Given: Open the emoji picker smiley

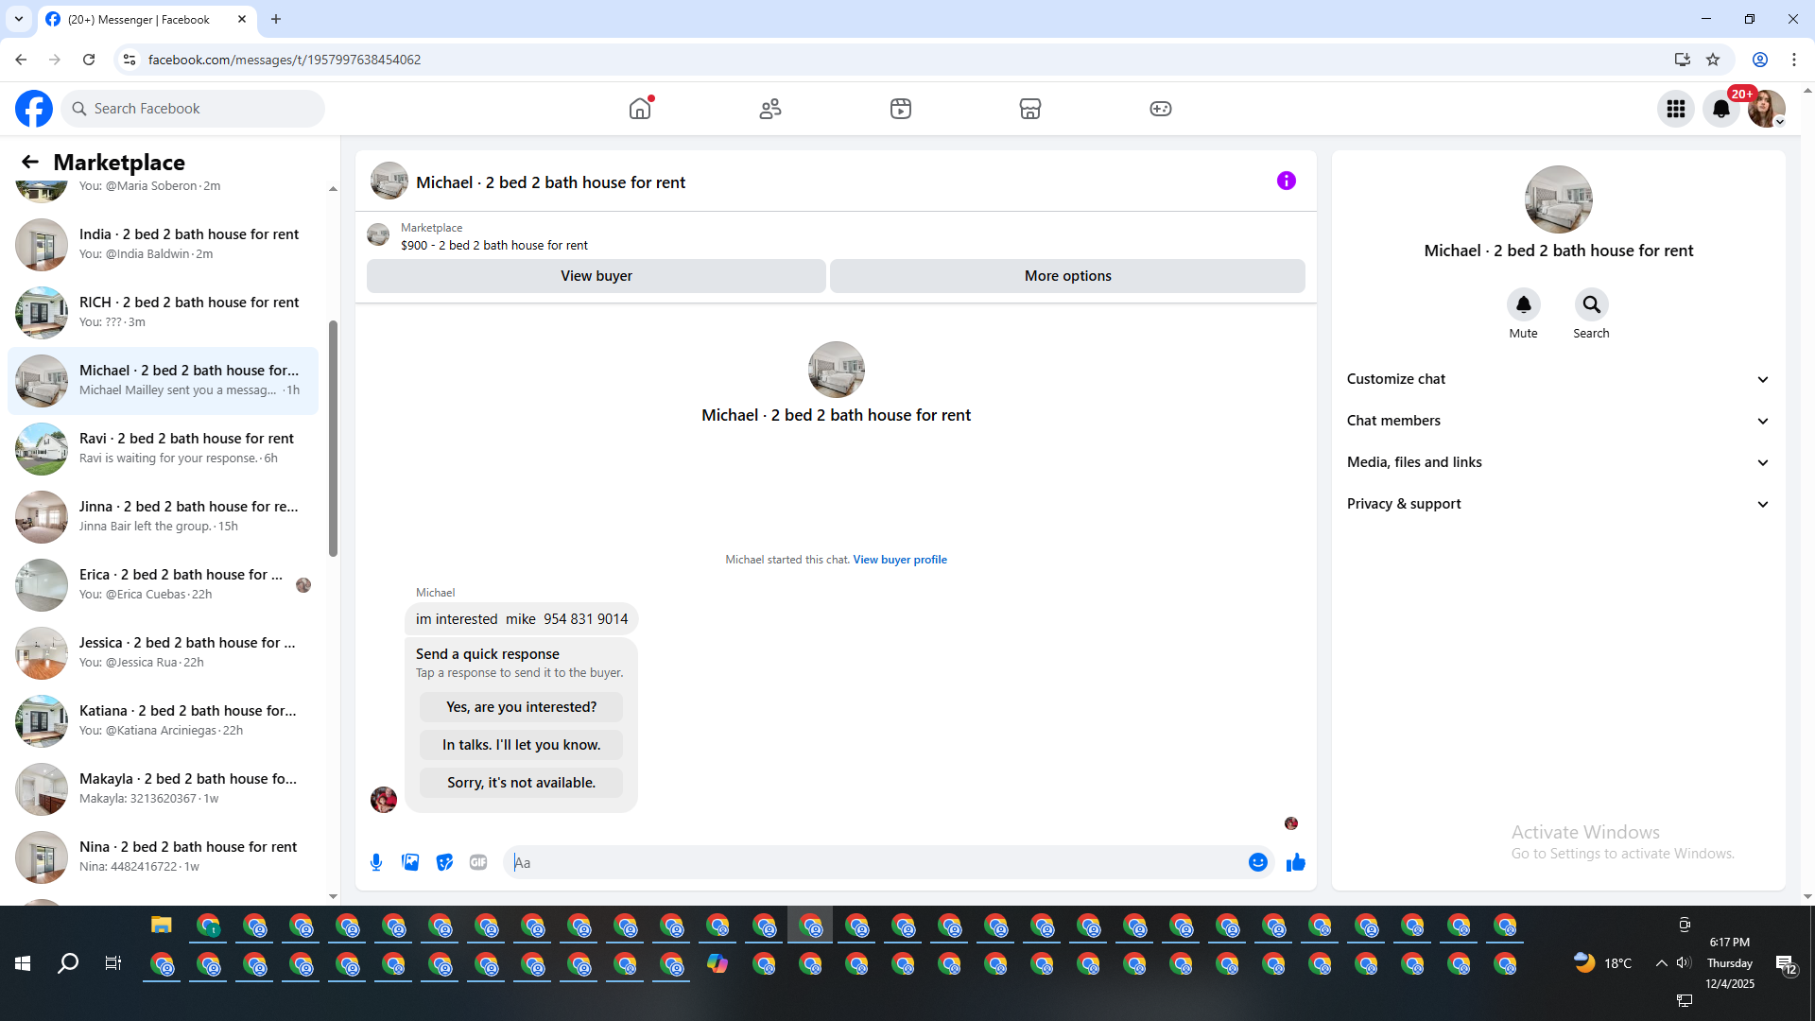Looking at the screenshot, I should click(x=1257, y=862).
